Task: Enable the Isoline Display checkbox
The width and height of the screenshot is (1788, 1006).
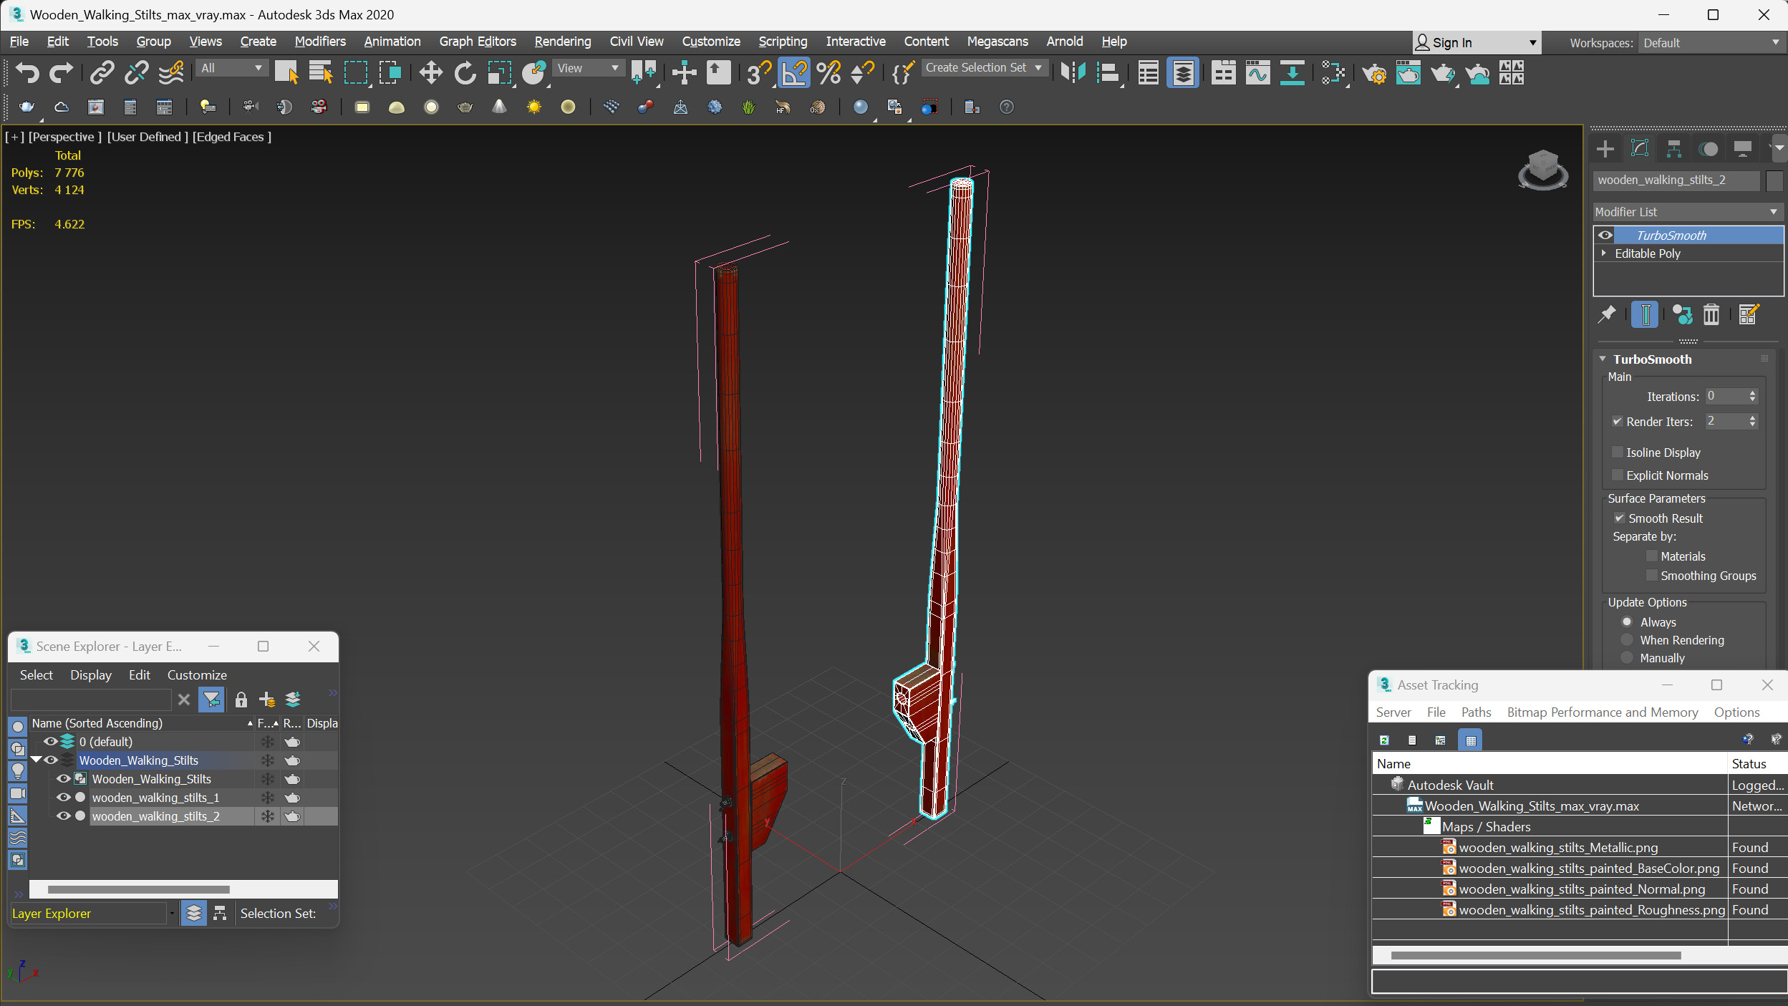Action: pos(1617,452)
